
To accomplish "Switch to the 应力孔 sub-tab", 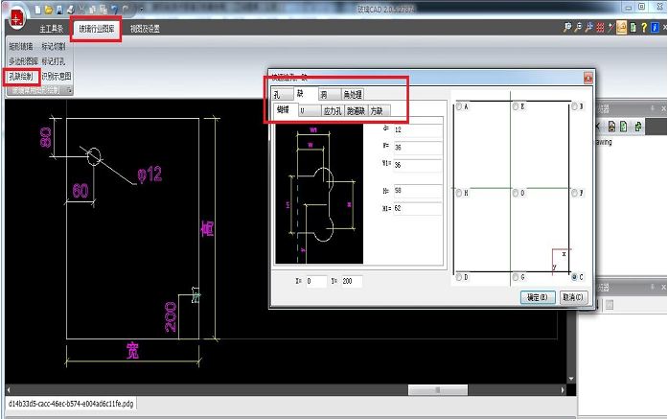I will pos(333,111).
